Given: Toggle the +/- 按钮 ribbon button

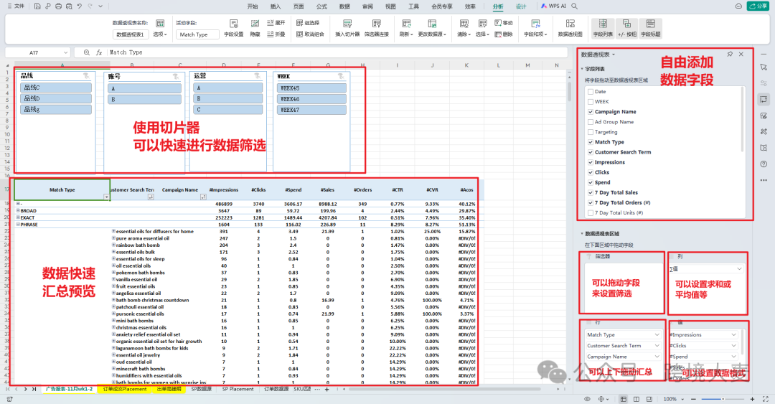Looking at the screenshot, I should pyautogui.click(x=626, y=28).
